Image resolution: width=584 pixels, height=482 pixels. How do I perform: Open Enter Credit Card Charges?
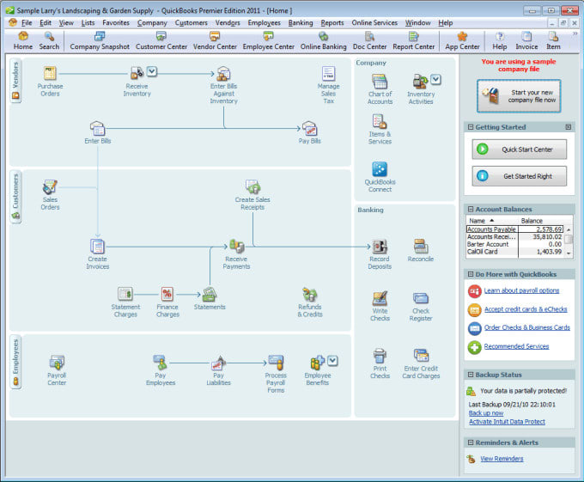pyautogui.click(x=421, y=356)
